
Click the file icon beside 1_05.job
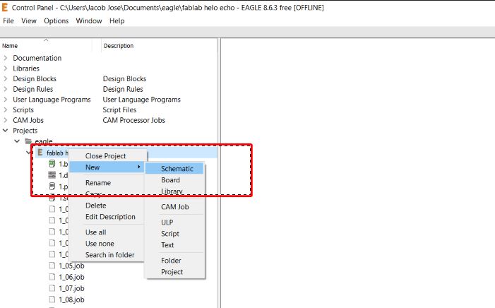click(x=52, y=266)
